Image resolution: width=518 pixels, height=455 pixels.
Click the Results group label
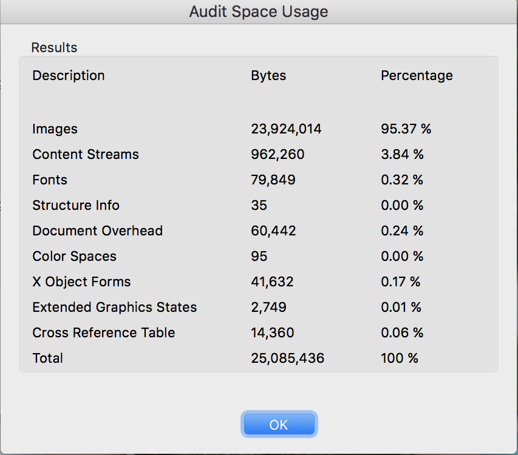point(54,47)
